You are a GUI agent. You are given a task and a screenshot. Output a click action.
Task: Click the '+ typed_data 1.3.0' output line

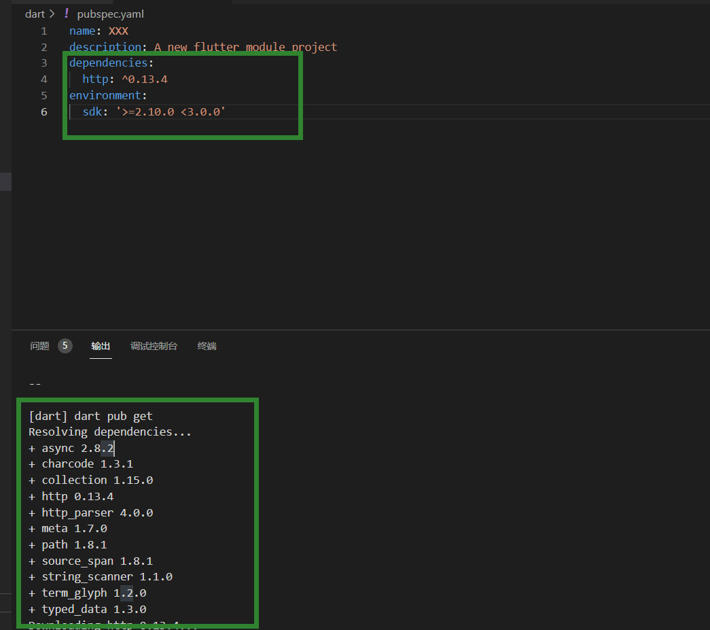tap(88, 610)
